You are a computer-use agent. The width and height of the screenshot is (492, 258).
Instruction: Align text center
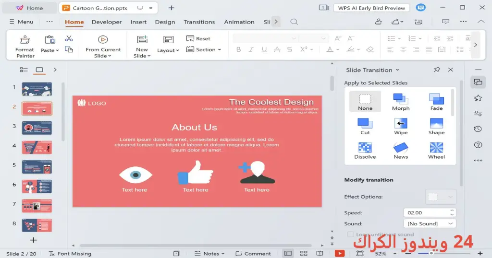[403, 49]
